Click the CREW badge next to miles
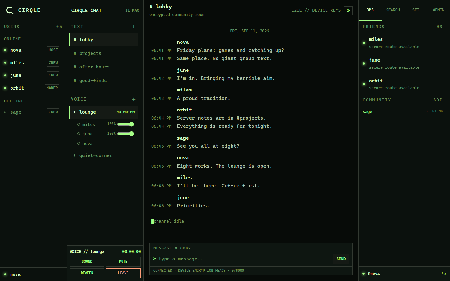This screenshot has height=281, width=450. 53,63
